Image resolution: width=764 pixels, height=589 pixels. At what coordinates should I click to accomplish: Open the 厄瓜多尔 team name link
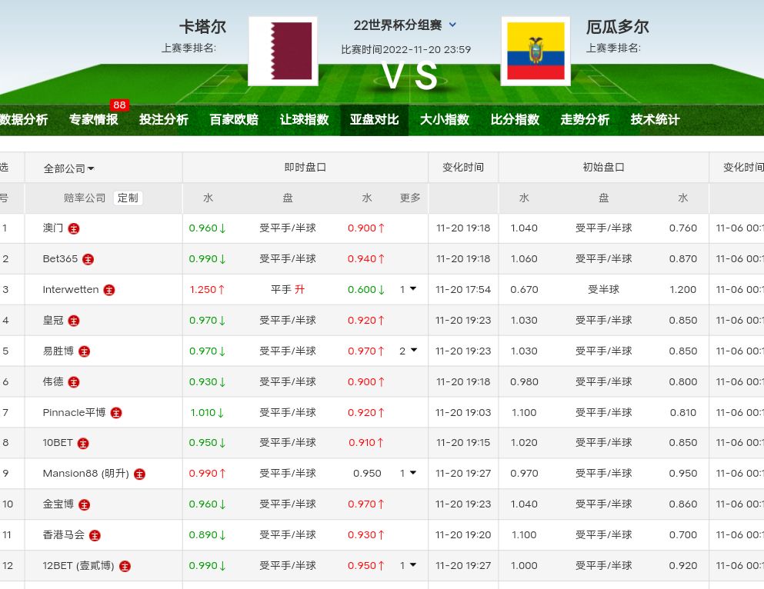[x=617, y=27]
